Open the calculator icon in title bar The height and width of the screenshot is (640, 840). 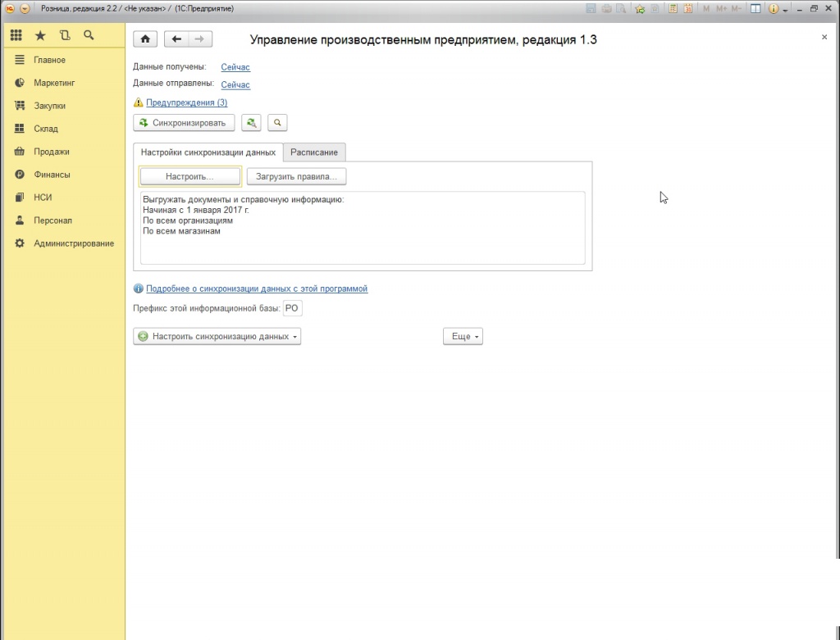coord(673,8)
